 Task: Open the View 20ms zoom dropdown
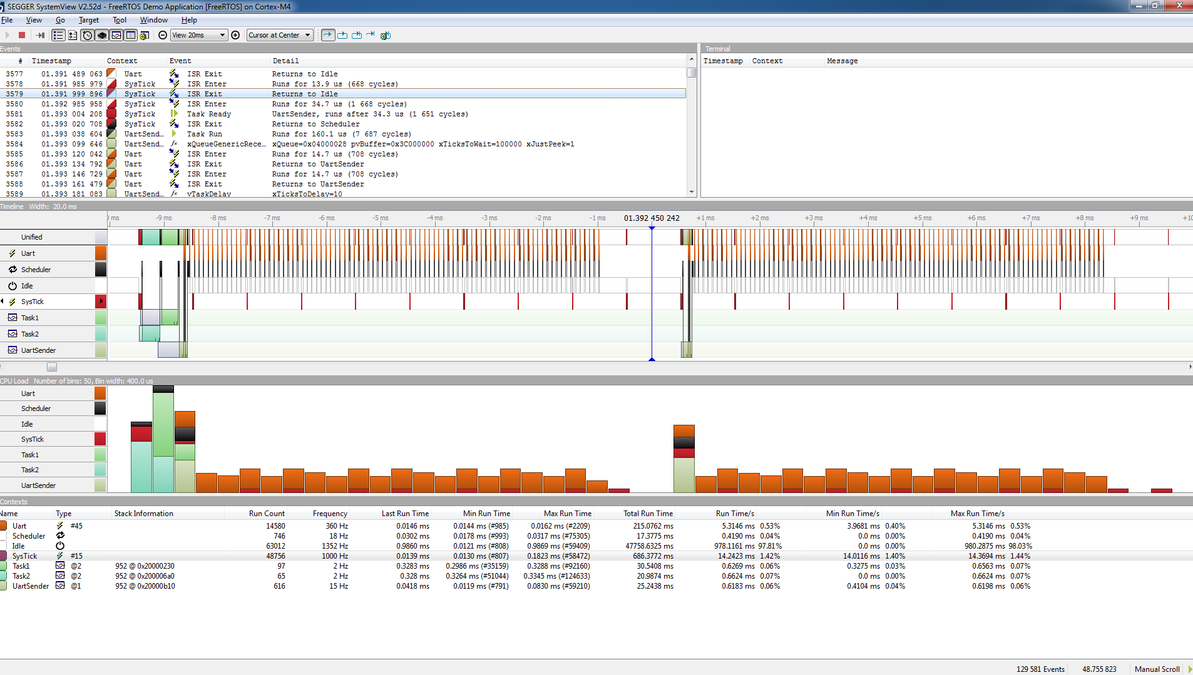click(198, 35)
